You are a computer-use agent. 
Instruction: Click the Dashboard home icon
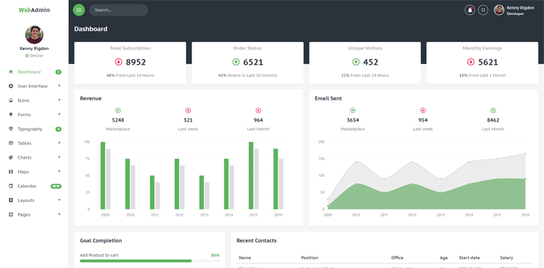tap(11, 72)
